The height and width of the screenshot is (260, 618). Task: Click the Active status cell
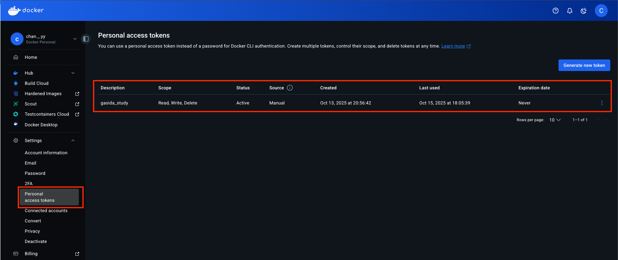pos(243,103)
